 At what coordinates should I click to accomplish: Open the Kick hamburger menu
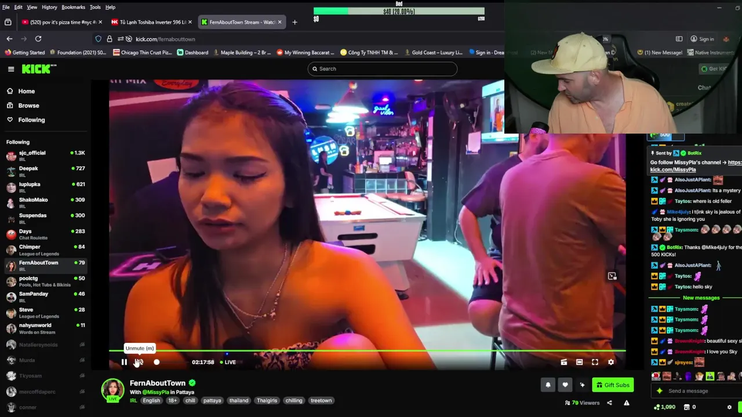(11, 69)
